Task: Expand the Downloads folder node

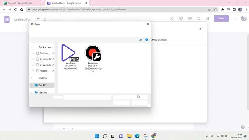Action: pos(33,59)
